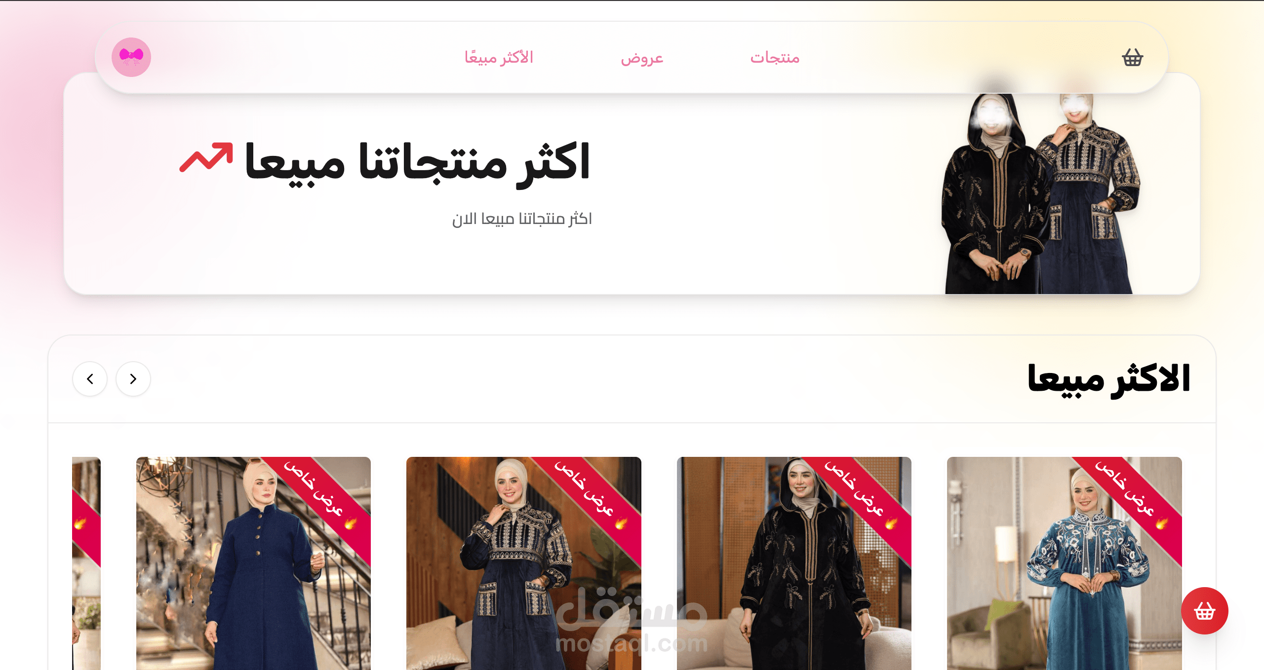1264x670 pixels.
Task: Open the منتجات menu item
Action: (775, 58)
